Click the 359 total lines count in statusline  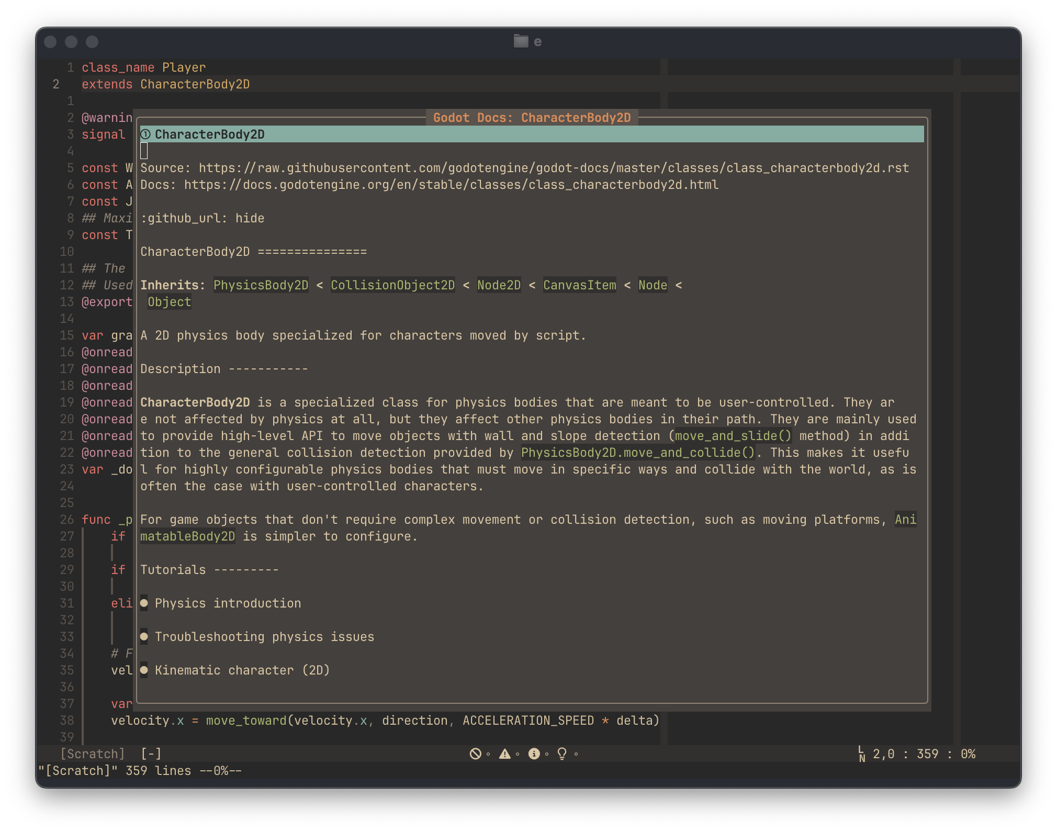tap(927, 754)
